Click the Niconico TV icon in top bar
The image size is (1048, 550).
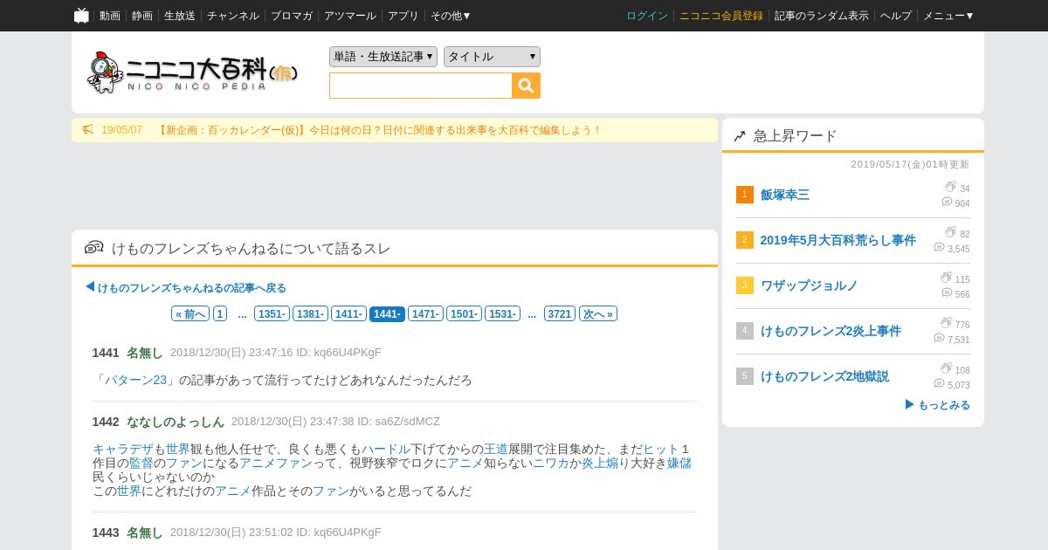point(81,16)
